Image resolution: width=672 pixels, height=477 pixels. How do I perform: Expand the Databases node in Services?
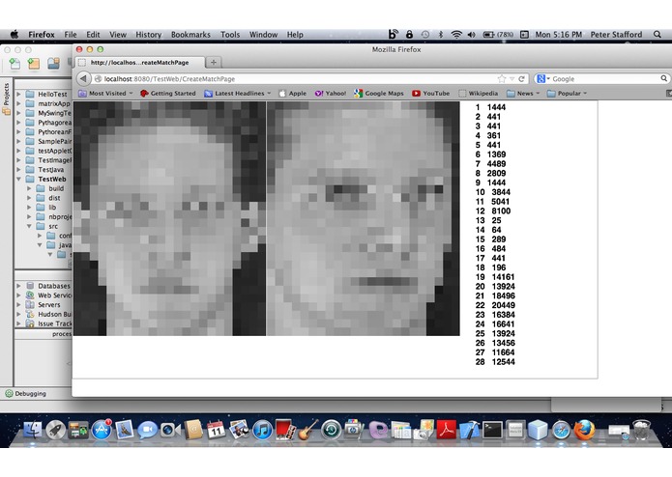pos(18,286)
